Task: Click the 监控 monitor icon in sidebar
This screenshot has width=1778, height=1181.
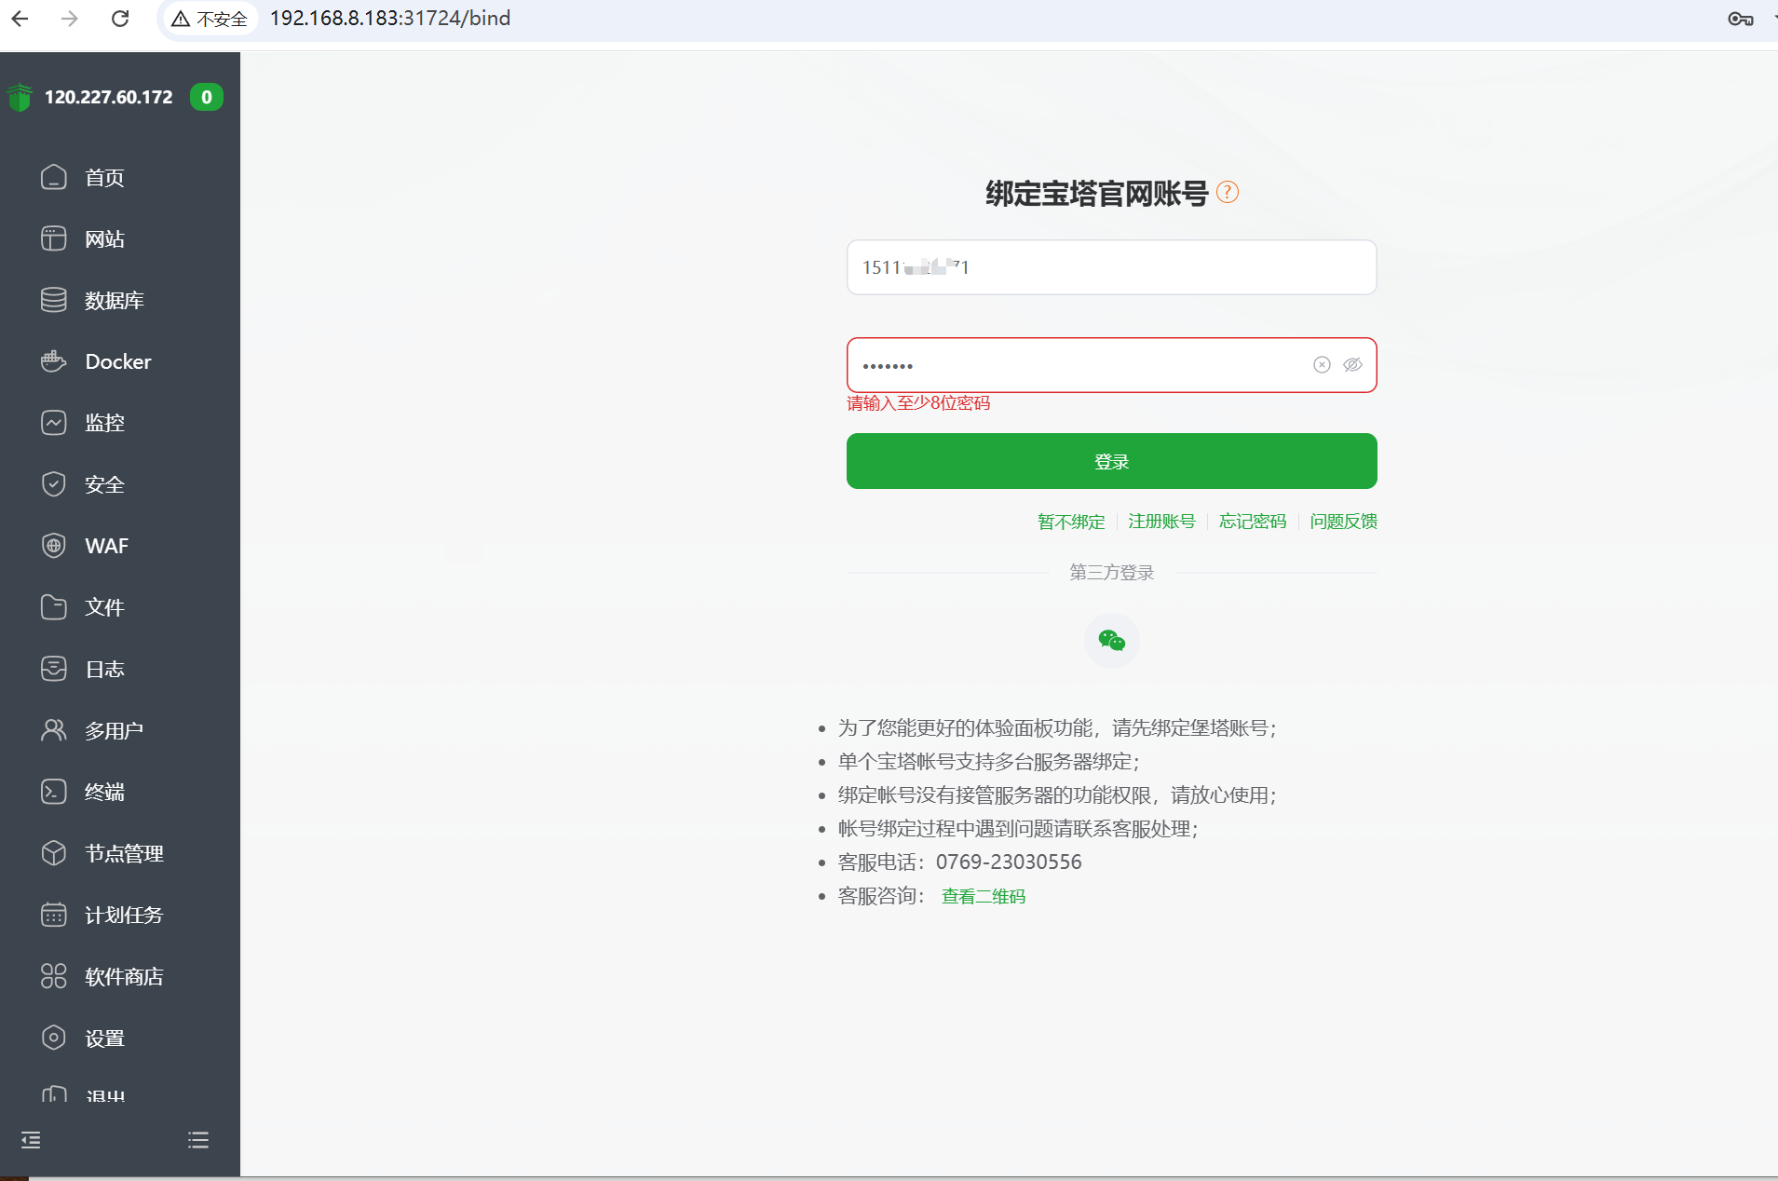Action: (54, 423)
